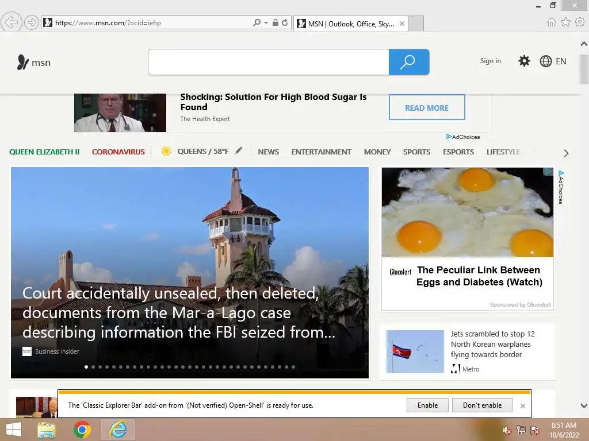The image size is (589, 441).
Task: Open the blood sugar ad doctor thumbnail
Action: coord(120,113)
